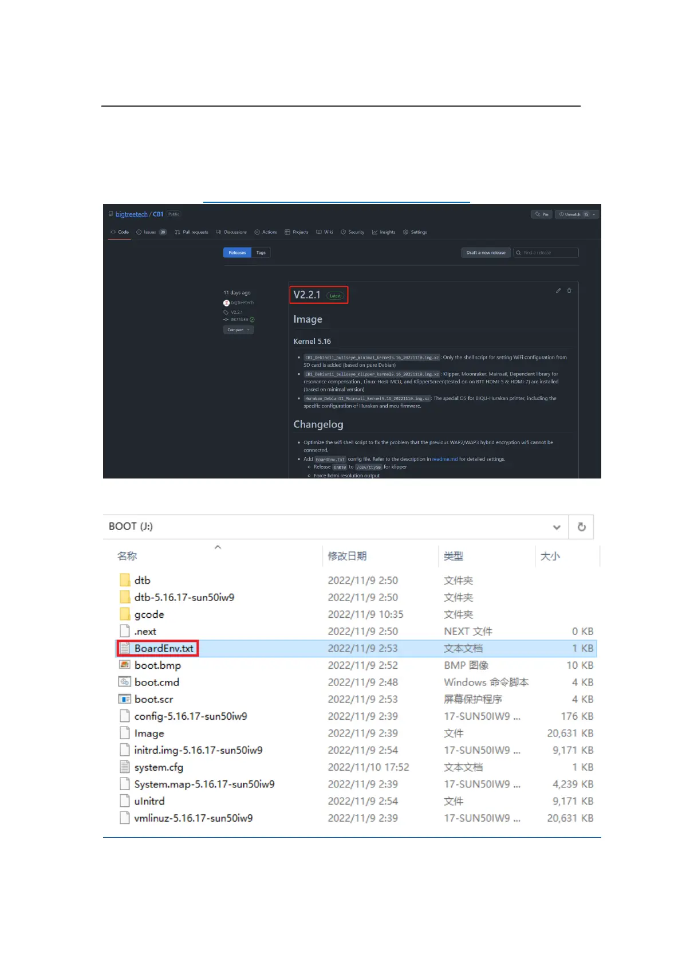Select the dtb-5.16.17-sun50iw9 folder icon
Viewport: 682px width, 965px height.
[x=125, y=598]
